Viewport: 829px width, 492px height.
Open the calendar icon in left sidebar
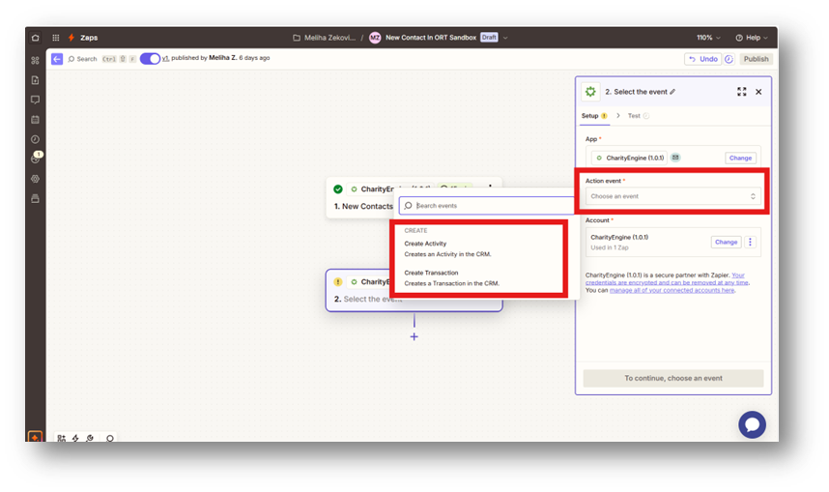pos(36,120)
